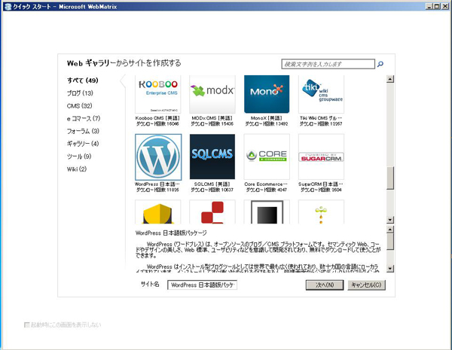This screenshot has width=452, height=350.
Task: Edit the サイト名 site name field
Action: pos(202,285)
